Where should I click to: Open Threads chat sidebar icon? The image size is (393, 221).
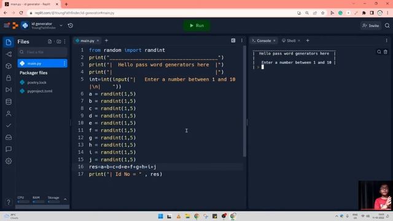[9, 149]
